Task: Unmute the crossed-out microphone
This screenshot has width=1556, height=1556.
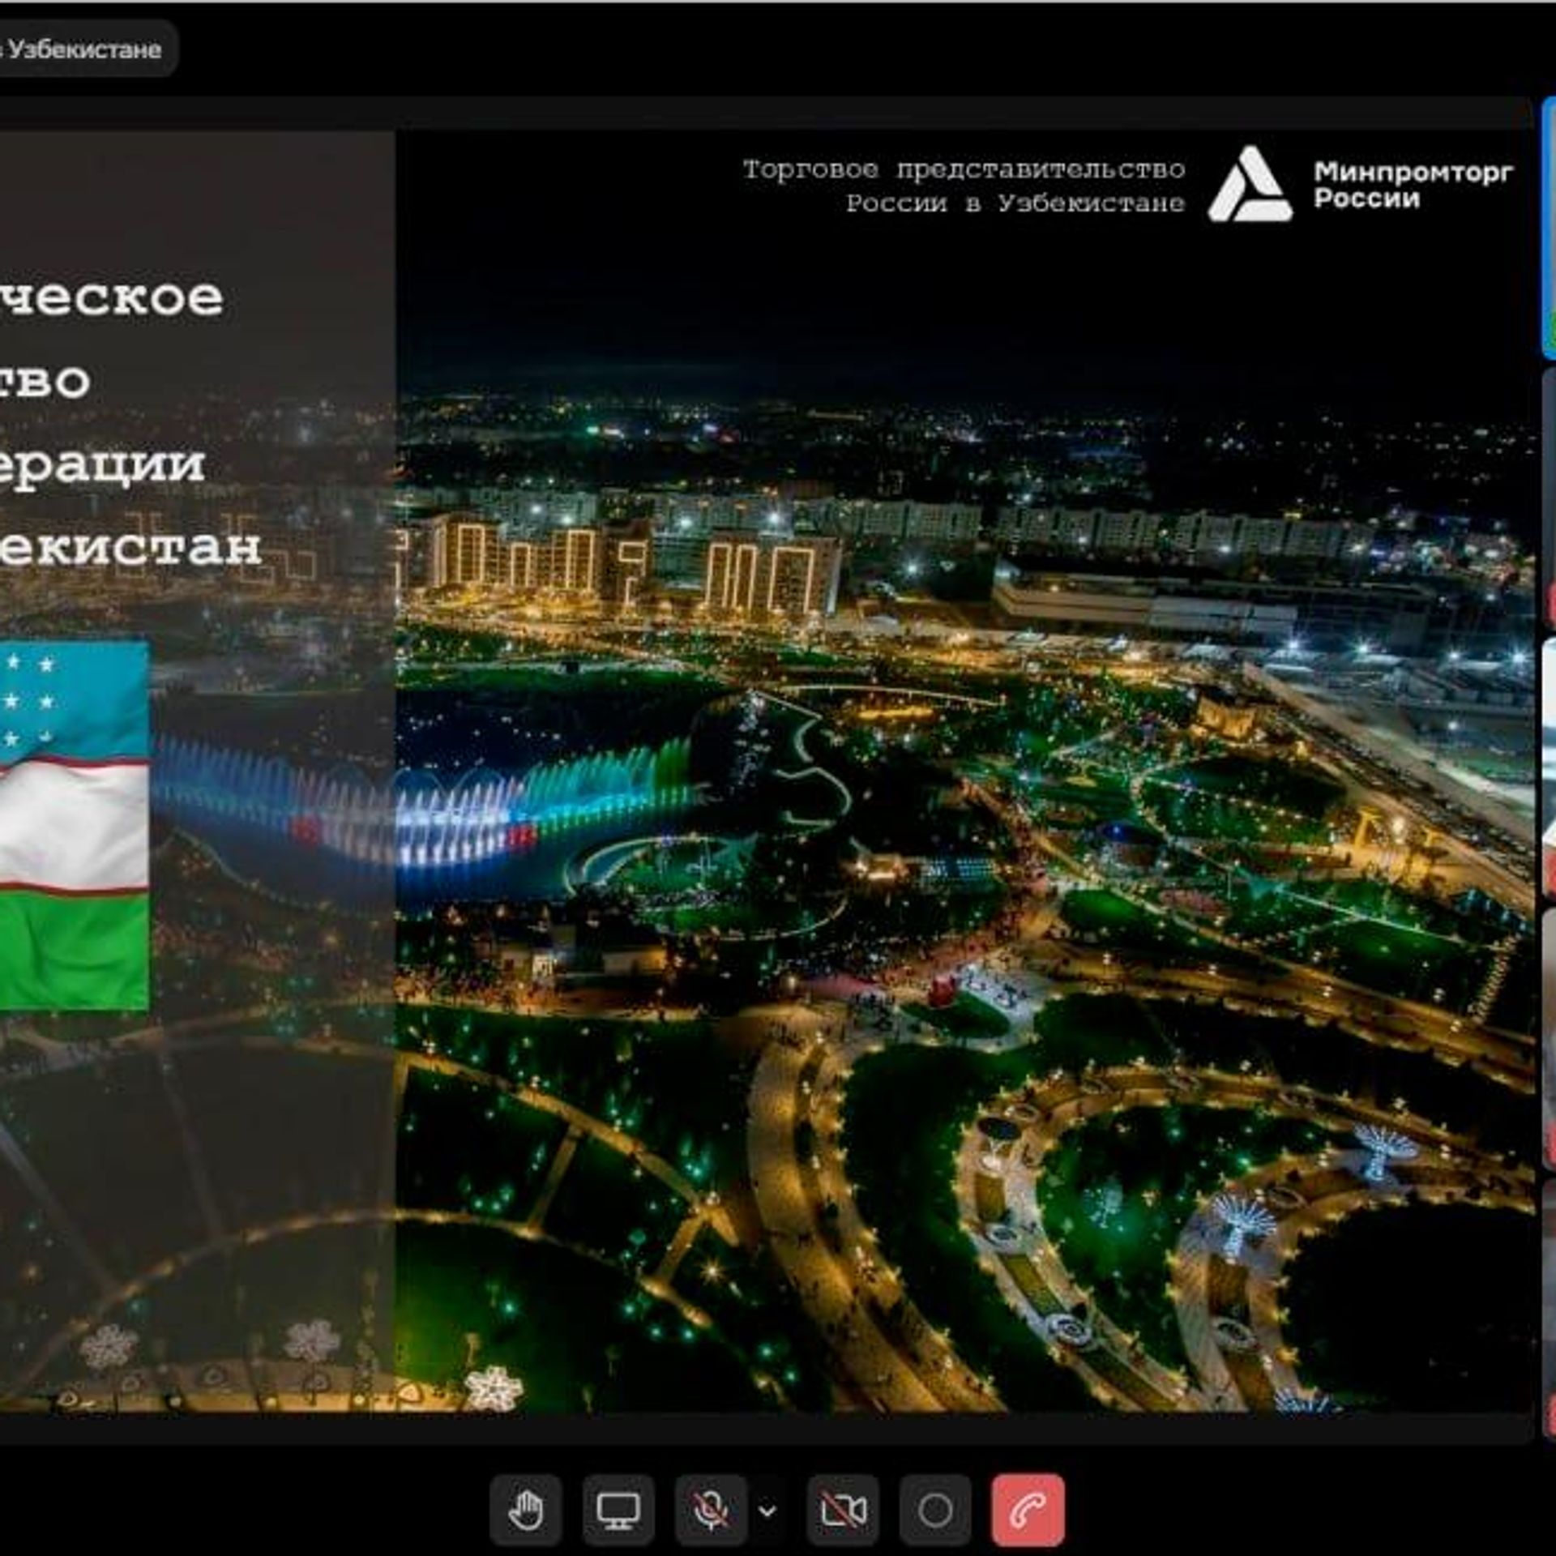Action: [711, 1510]
